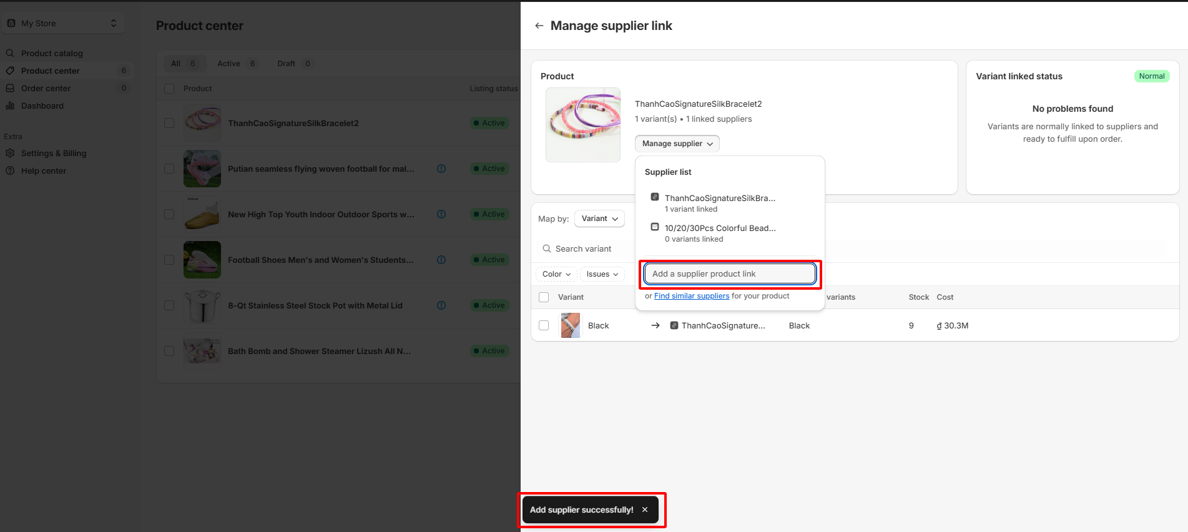
Task: Open the Issues filter dropdown
Action: 602,274
